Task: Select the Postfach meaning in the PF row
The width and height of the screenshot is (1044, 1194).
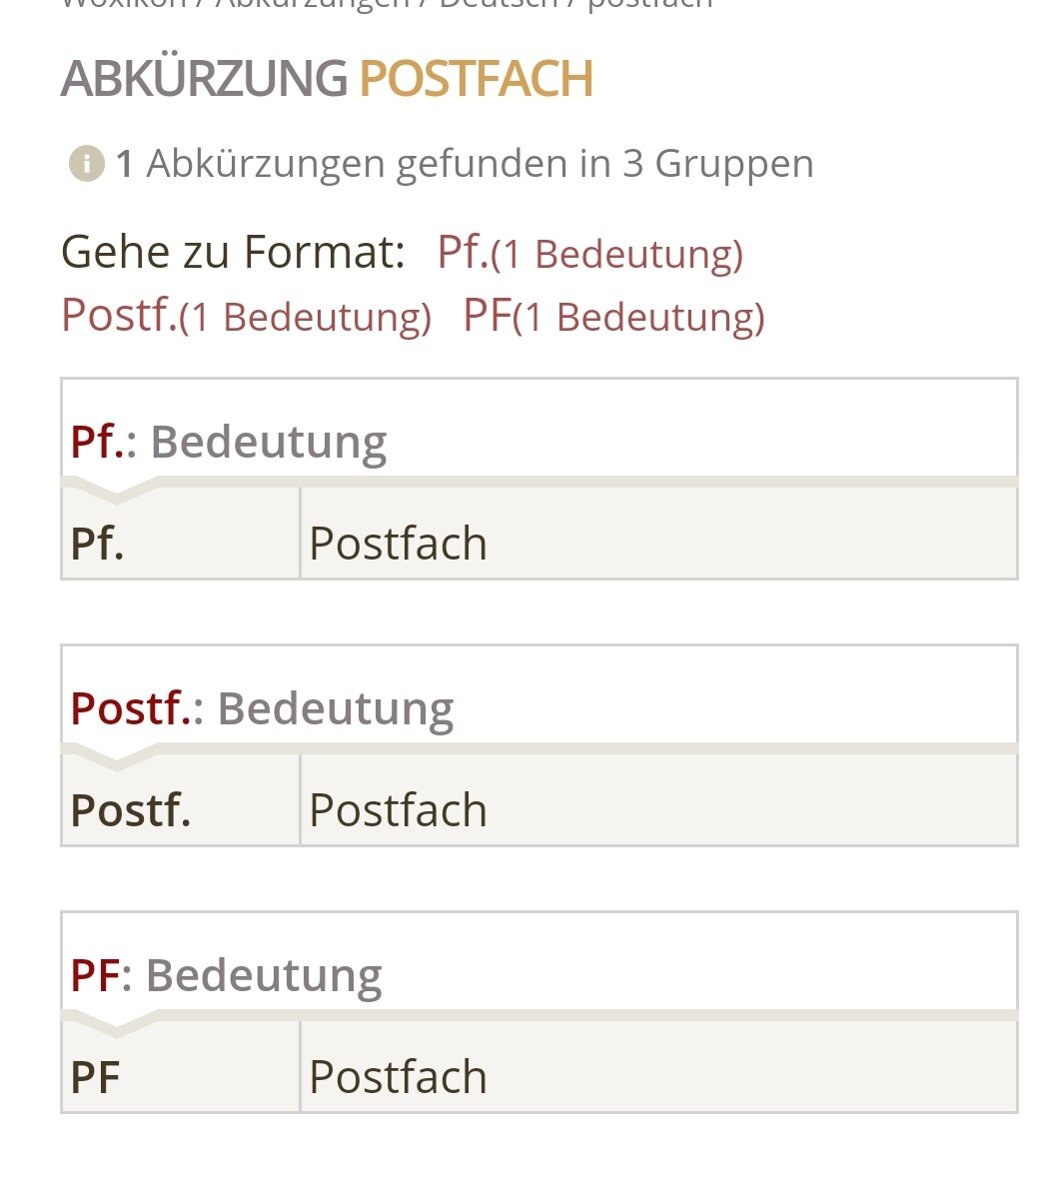Action: [x=398, y=1077]
